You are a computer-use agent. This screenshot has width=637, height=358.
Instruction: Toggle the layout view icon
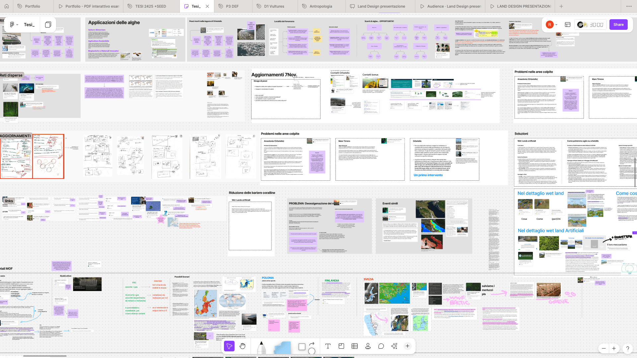pyautogui.click(x=568, y=25)
